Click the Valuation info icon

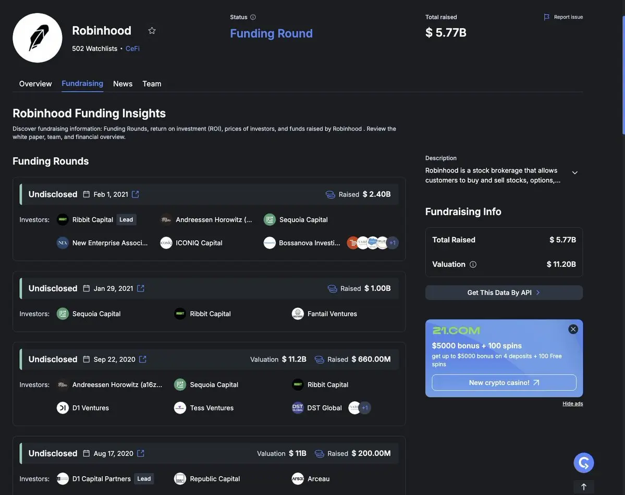(473, 264)
